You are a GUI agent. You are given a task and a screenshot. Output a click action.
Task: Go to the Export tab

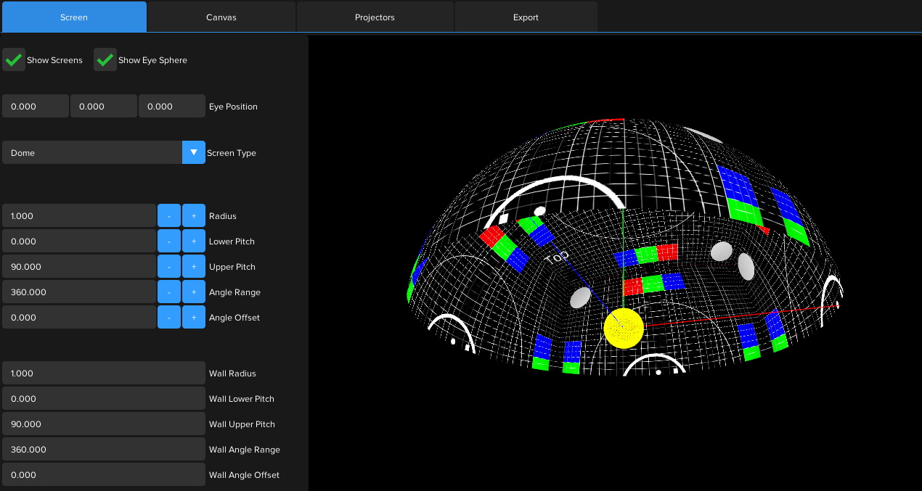(525, 17)
